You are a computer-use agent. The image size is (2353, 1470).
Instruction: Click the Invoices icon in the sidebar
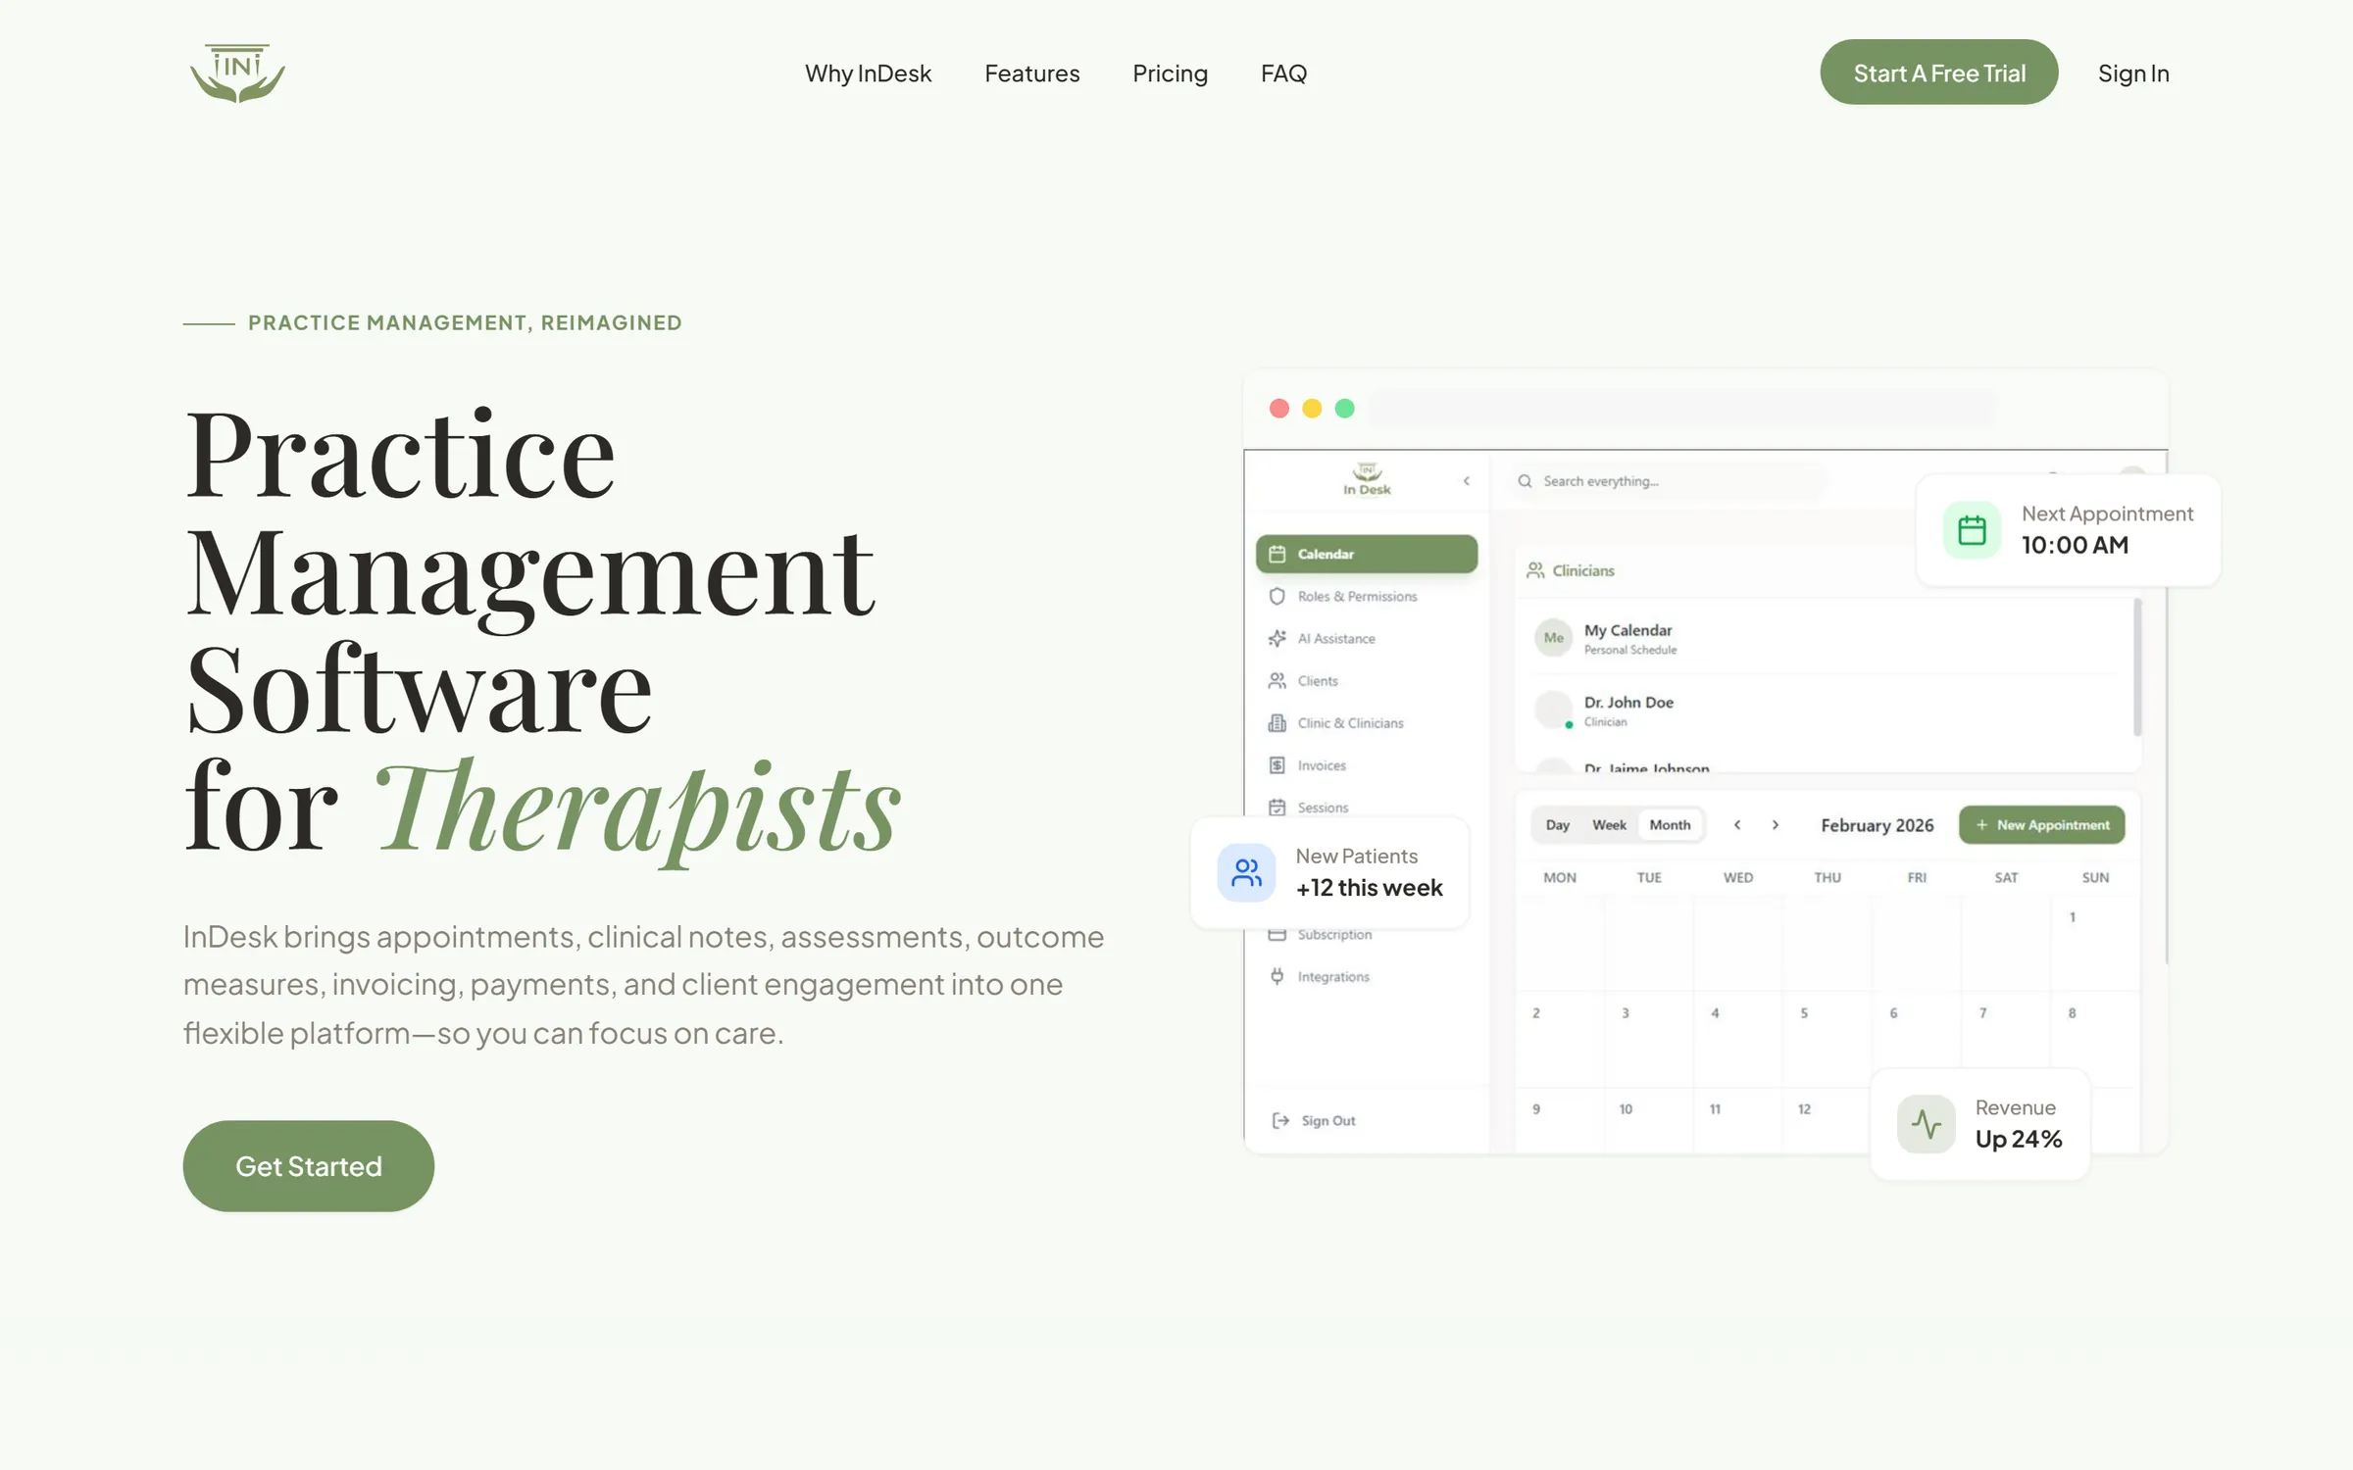[x=1277, y=765]
